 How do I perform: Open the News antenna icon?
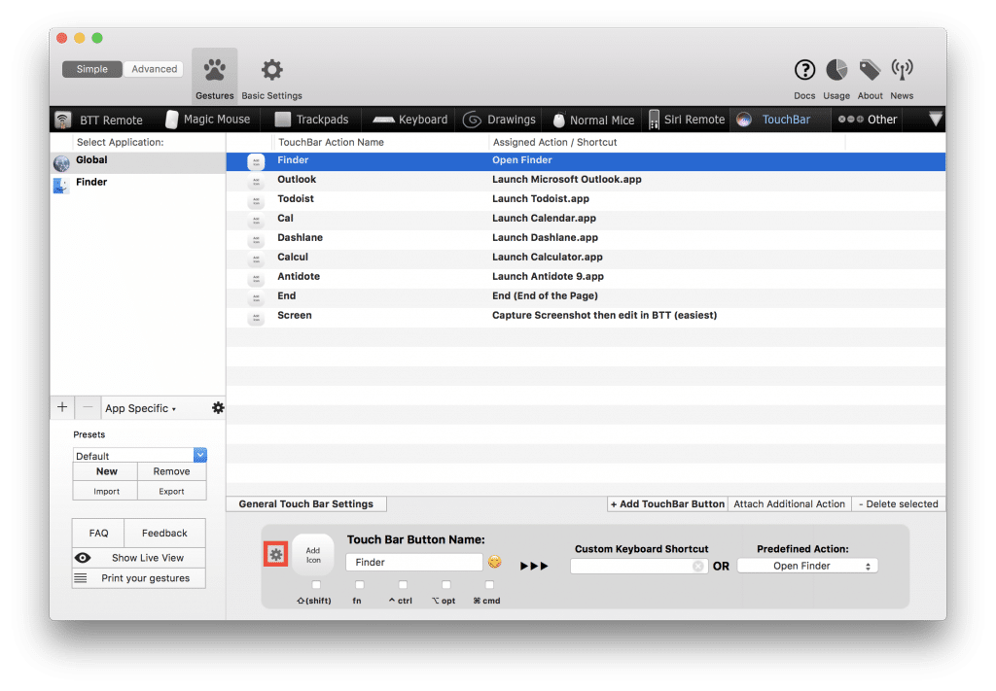[x=902, y=70]
